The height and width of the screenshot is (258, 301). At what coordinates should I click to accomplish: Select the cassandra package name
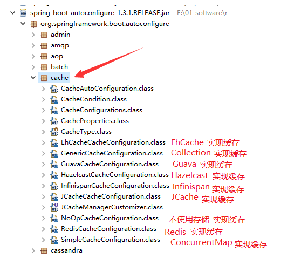click(x=66, y=250)
